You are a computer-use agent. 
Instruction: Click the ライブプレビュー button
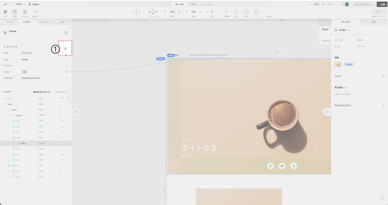pyautogui.click(x=363, y=4)
